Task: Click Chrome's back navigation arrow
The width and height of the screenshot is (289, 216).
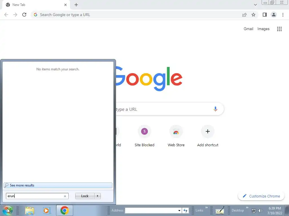Action: pos(6,15)
